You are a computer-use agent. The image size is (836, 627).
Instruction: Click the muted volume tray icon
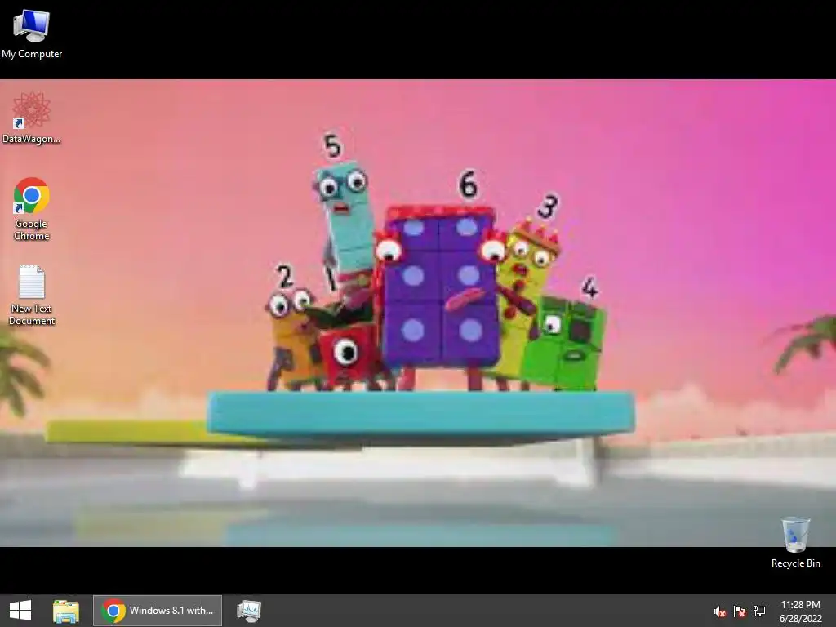point(720,611)
